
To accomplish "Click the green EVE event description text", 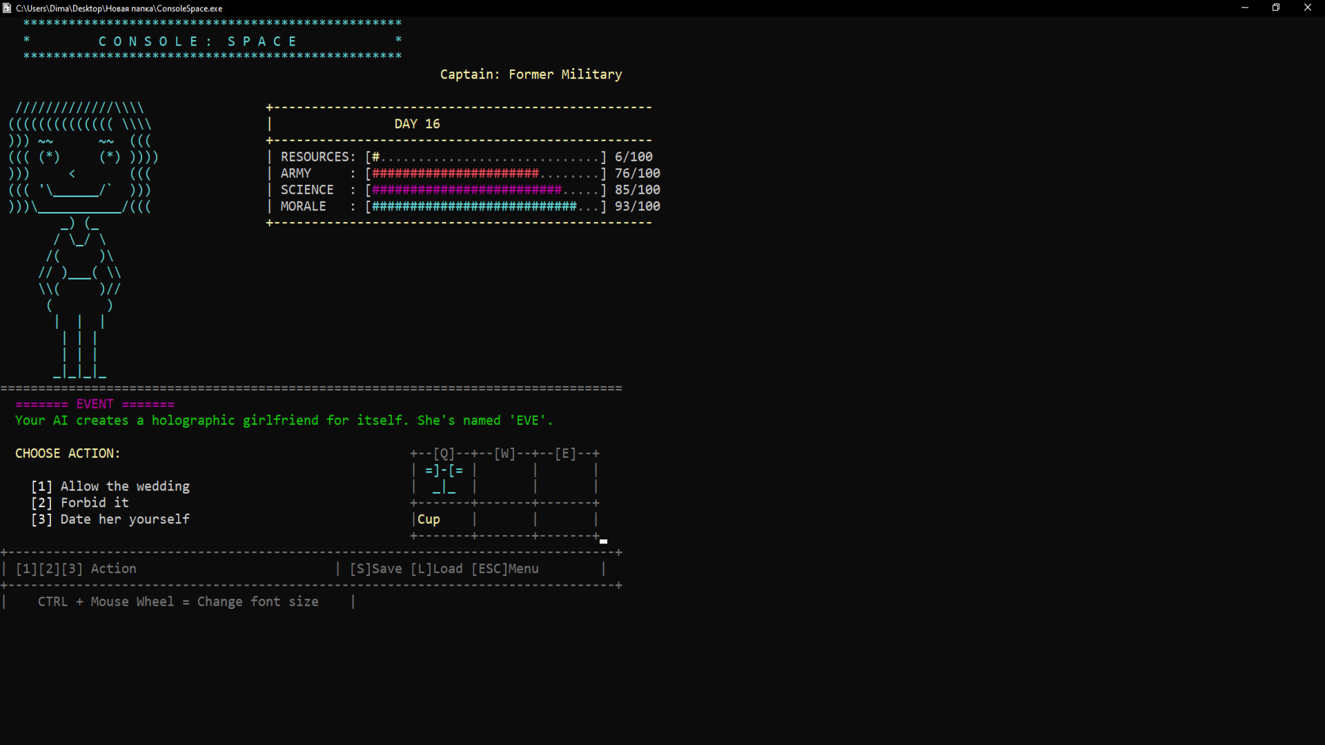I will [x=284, y=421].
